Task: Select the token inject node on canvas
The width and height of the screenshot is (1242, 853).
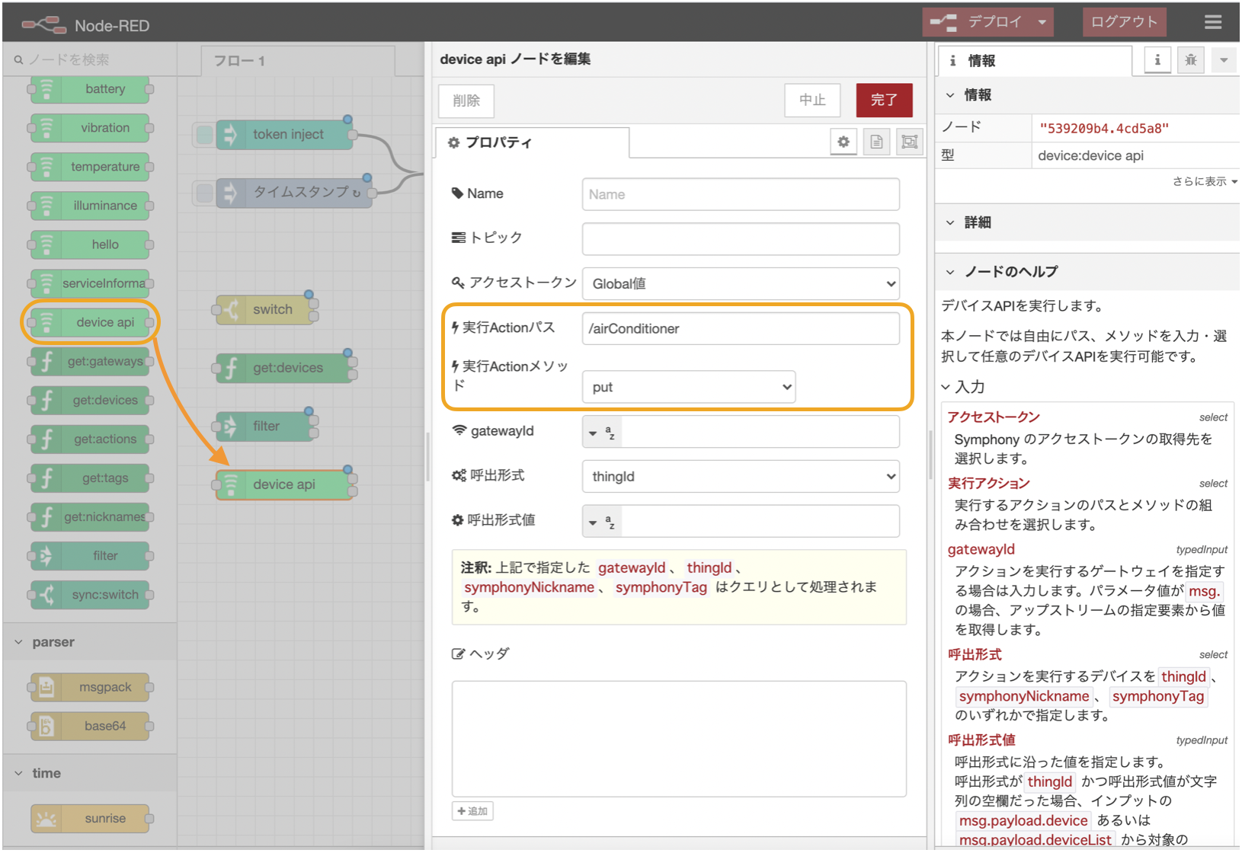Action: pyautogui.click(x=285, y=135)
